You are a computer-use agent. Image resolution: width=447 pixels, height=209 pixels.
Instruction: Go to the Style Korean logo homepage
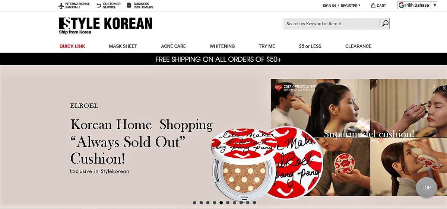coord(105,25)
